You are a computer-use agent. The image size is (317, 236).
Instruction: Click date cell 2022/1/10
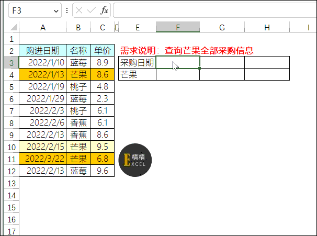[43, 62]
